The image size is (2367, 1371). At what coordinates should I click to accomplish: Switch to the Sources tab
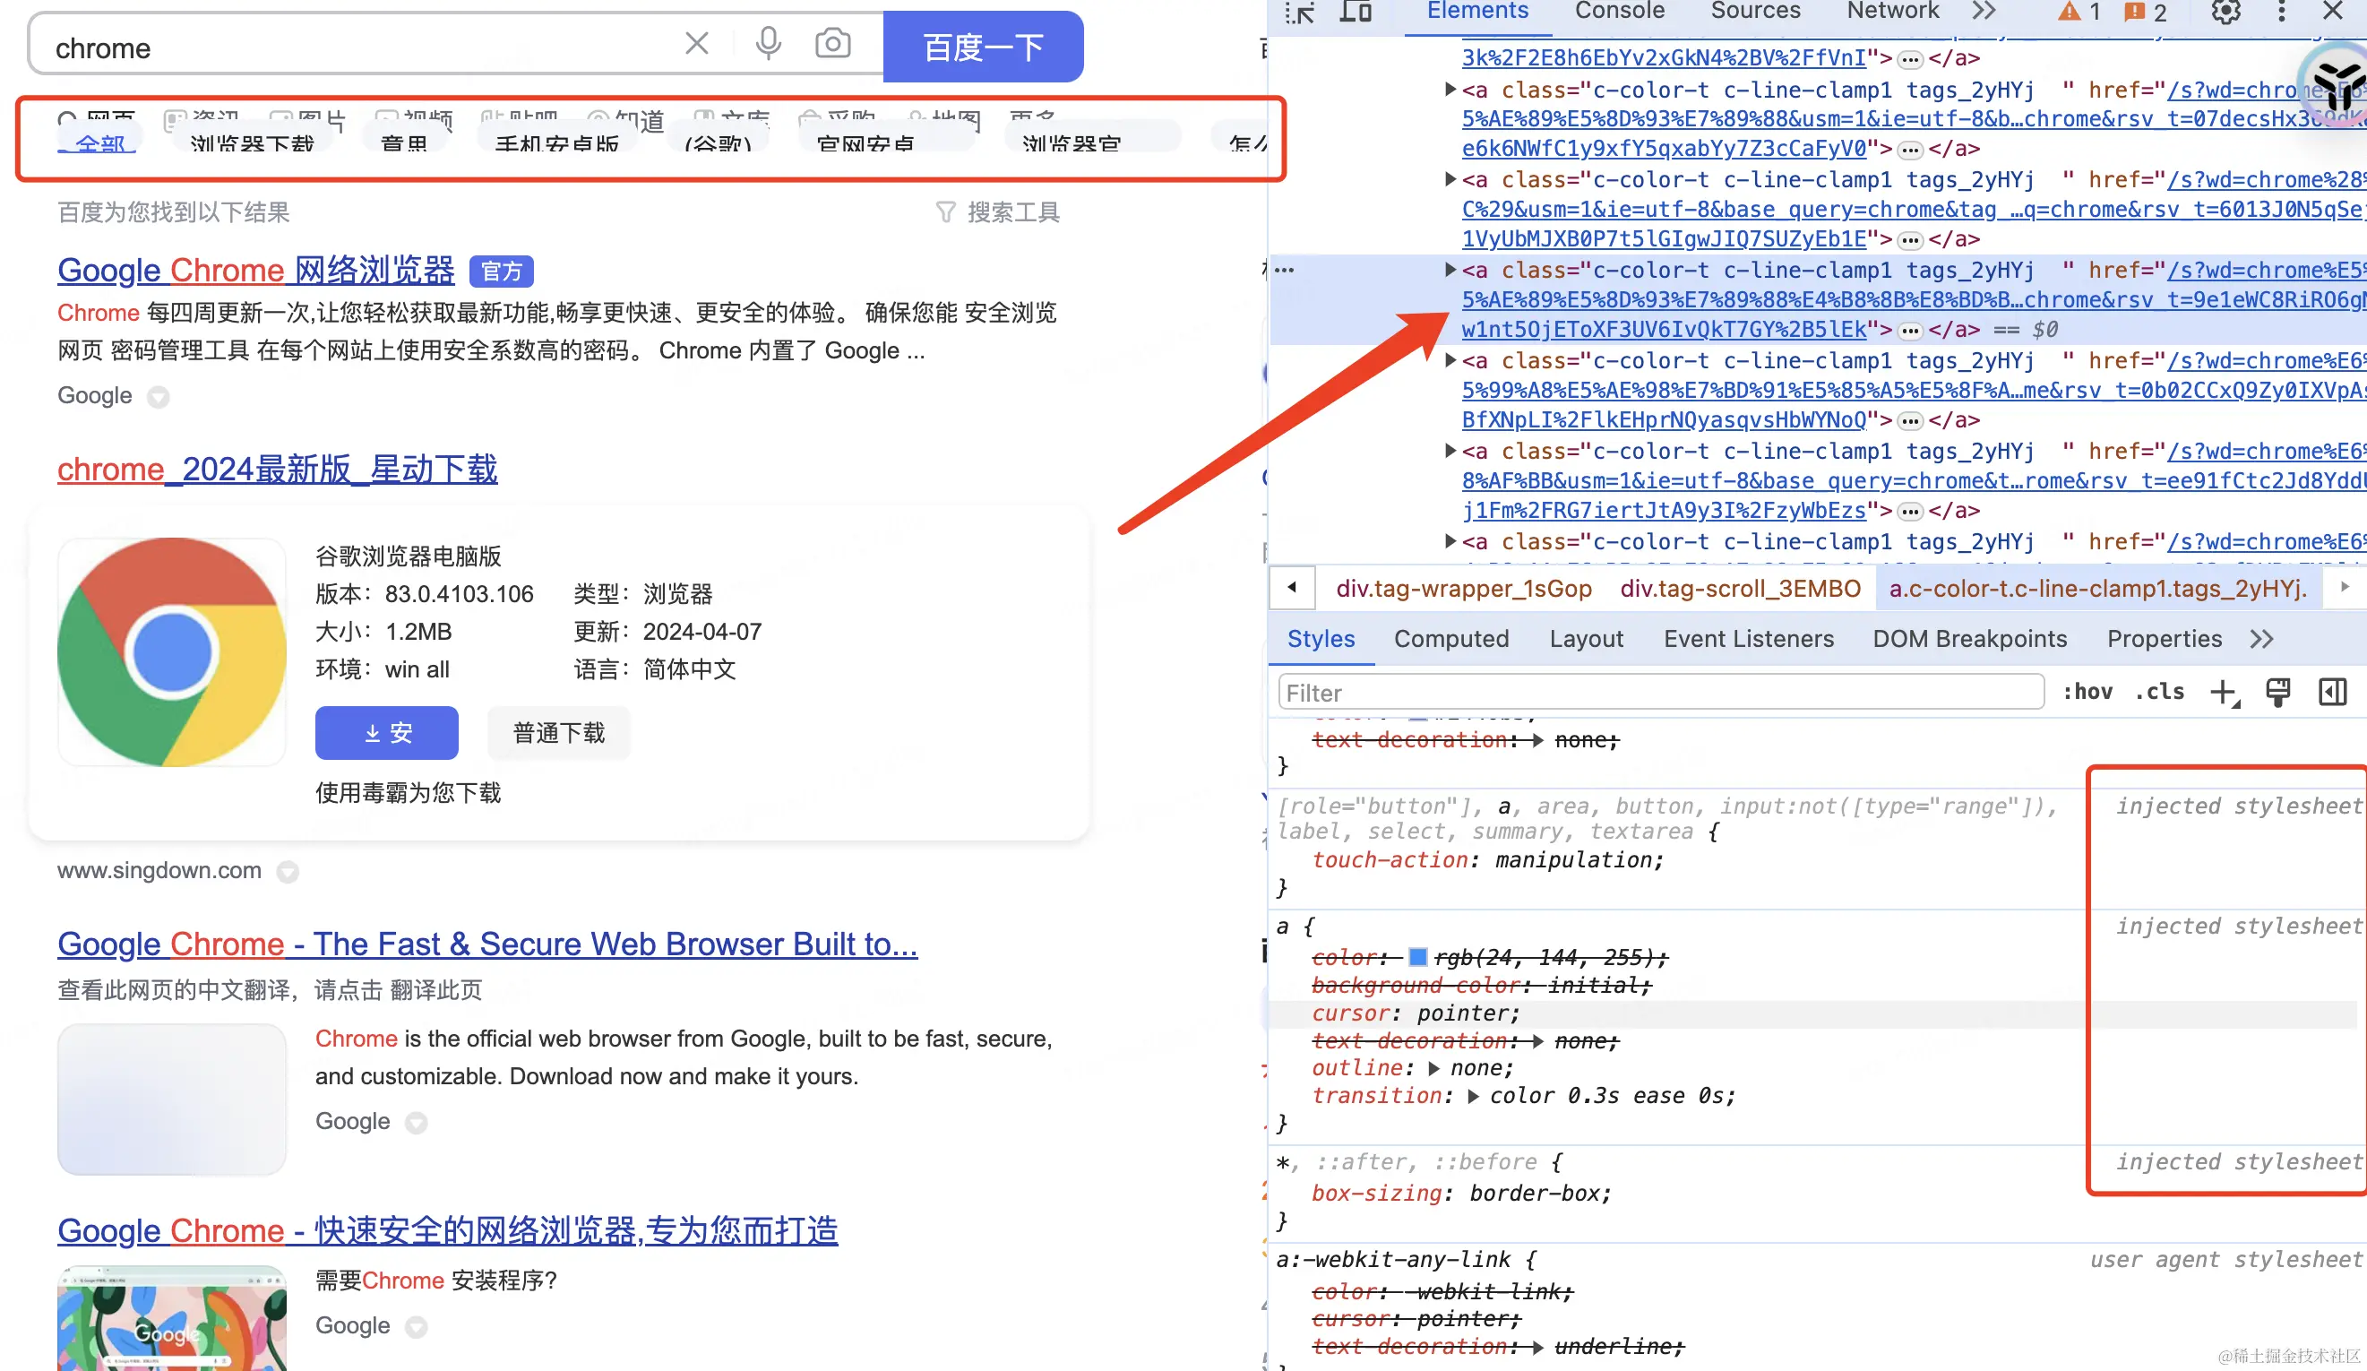1754,12
